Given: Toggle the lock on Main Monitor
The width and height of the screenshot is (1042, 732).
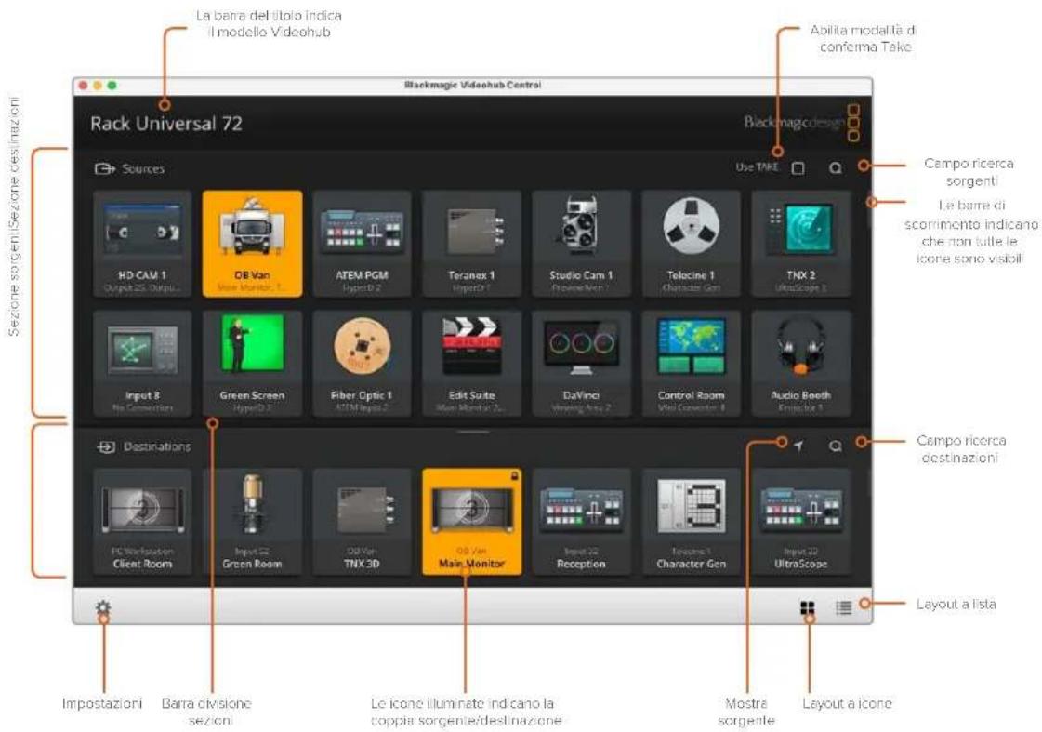Looking at the screenshot, I should pos(514,476).
